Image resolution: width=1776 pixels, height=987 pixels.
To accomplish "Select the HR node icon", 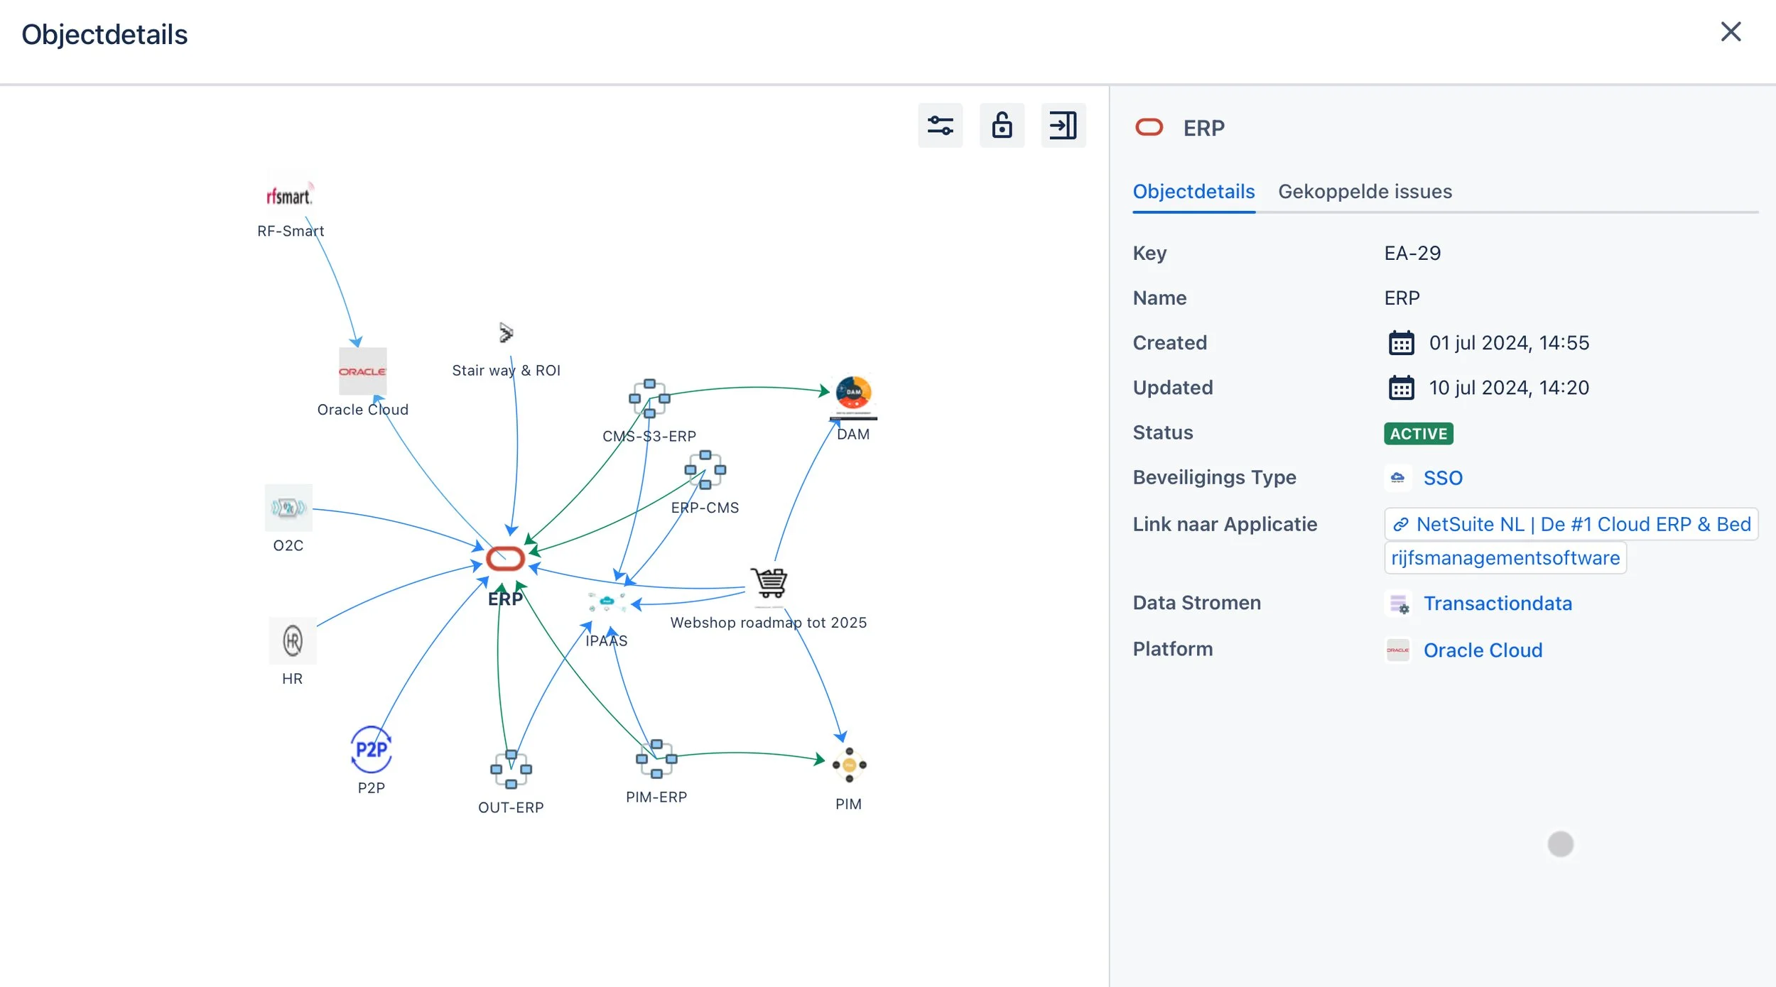I will (293, 640).
